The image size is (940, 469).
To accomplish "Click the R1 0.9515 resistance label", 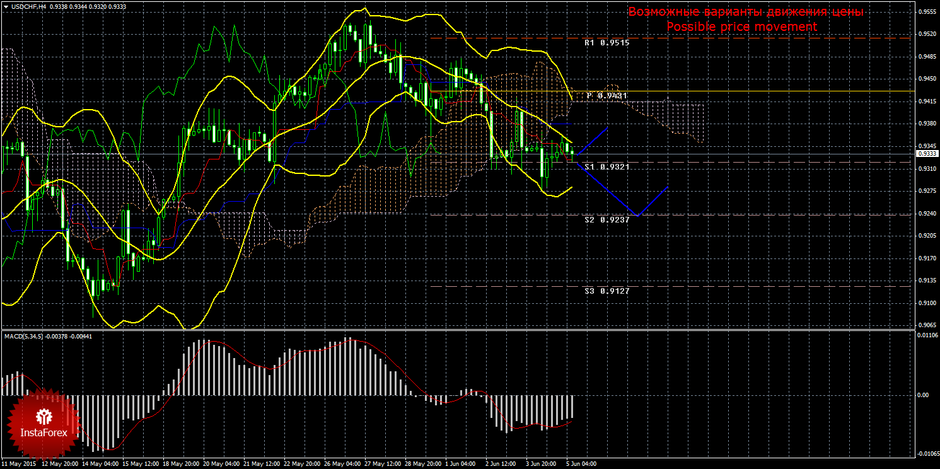I will point(606,43).
